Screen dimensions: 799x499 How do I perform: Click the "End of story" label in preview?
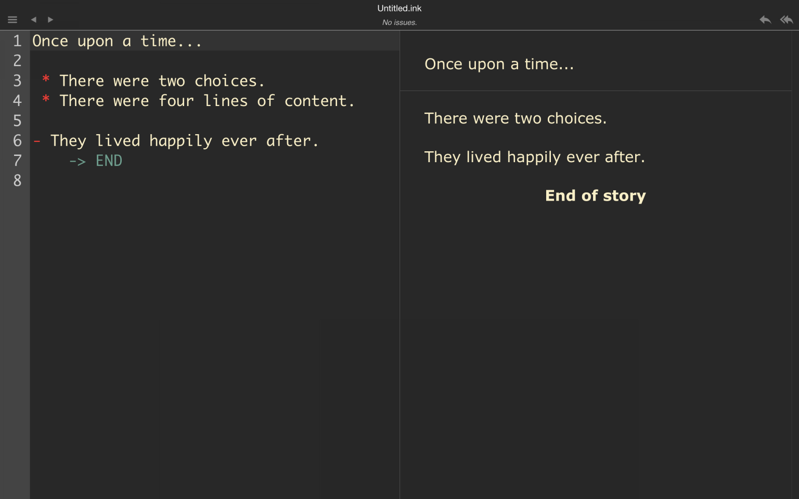coord(595,195)
